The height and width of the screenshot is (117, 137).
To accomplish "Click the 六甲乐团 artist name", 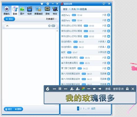I will pyautogui.click(x=102, y=52).
